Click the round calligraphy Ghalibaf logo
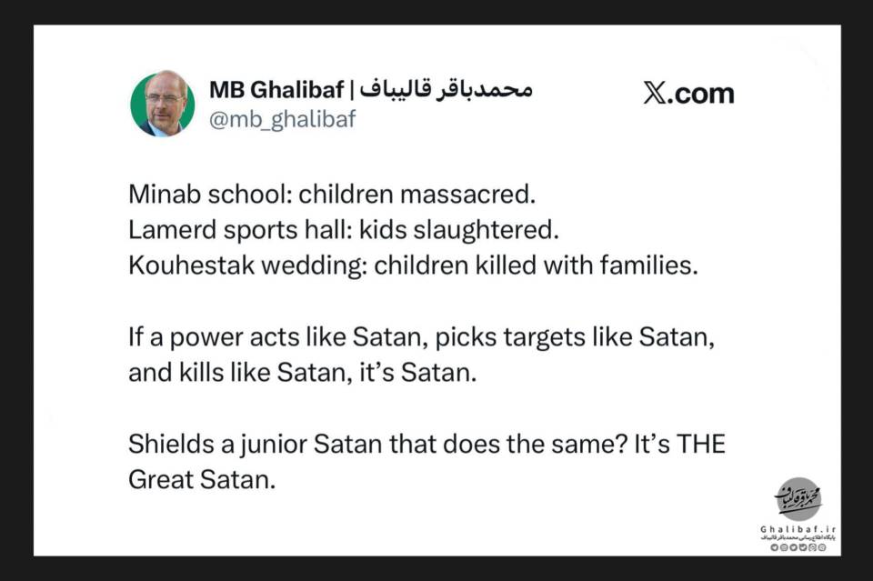 tap(799, 498)
